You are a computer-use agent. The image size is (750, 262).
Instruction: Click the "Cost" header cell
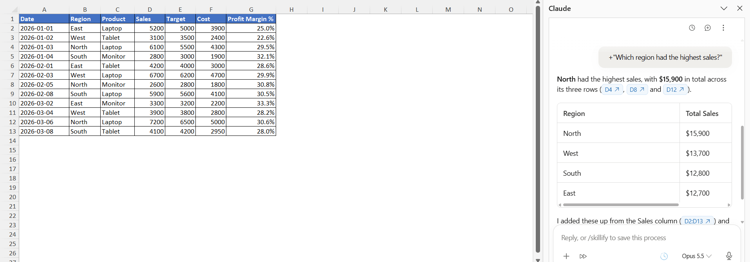[211, 19]
